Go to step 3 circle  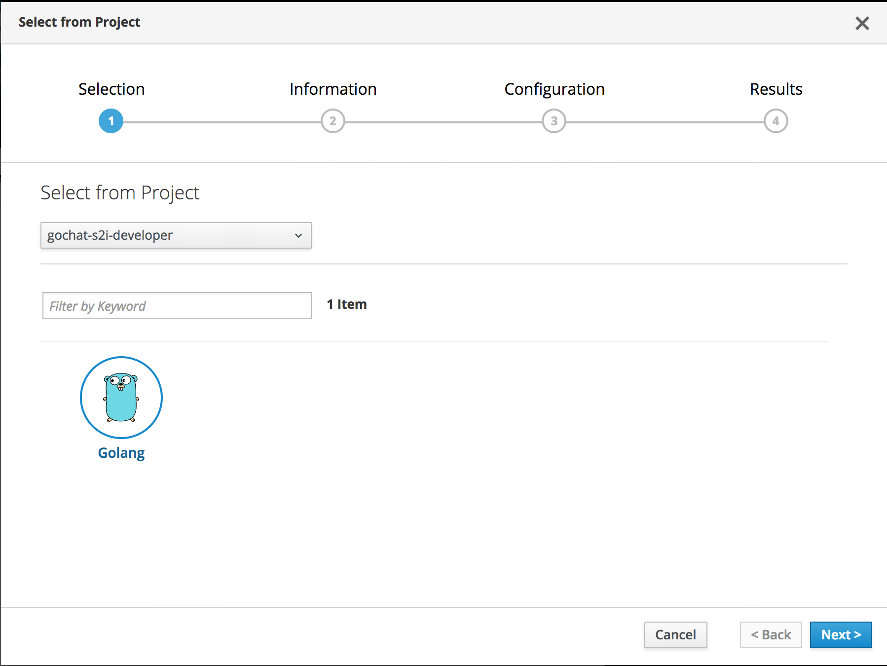click(x=554, y=121)
